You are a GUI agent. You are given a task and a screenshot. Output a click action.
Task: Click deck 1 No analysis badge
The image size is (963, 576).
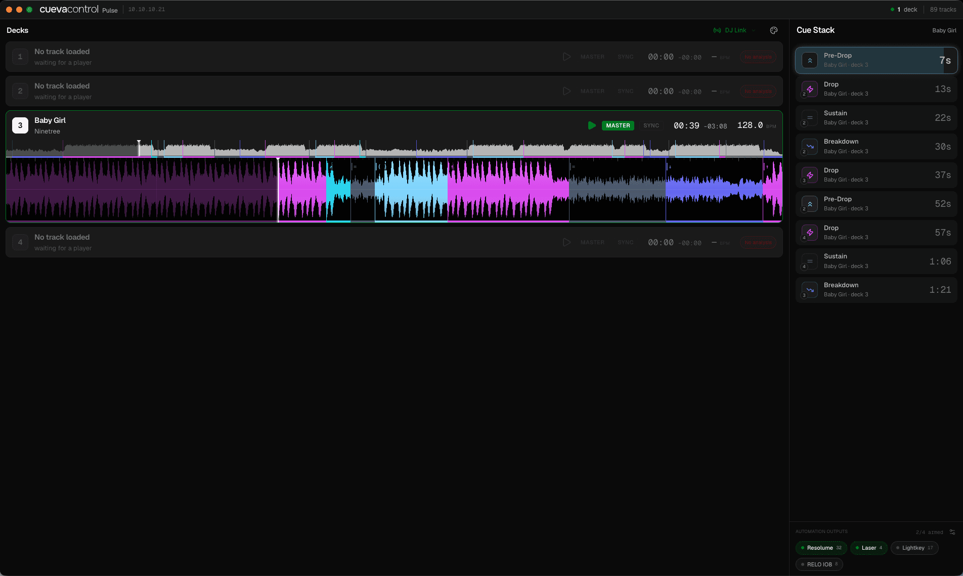(x=758, y=57)
